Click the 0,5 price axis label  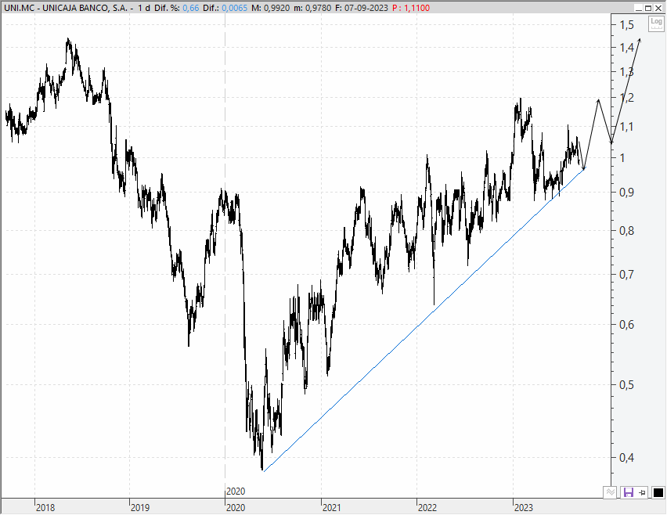pos(626,385)
